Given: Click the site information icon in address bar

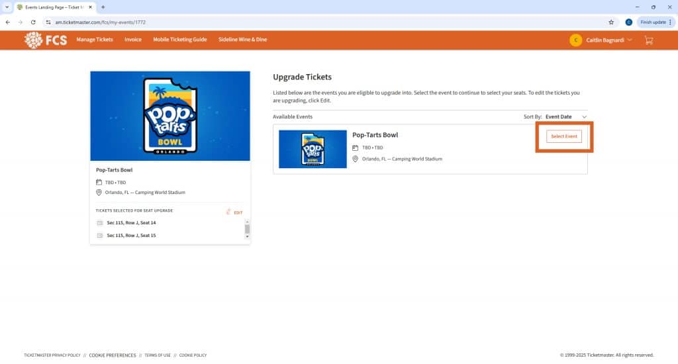Looking at the screenshot, I should coord(48,22).
